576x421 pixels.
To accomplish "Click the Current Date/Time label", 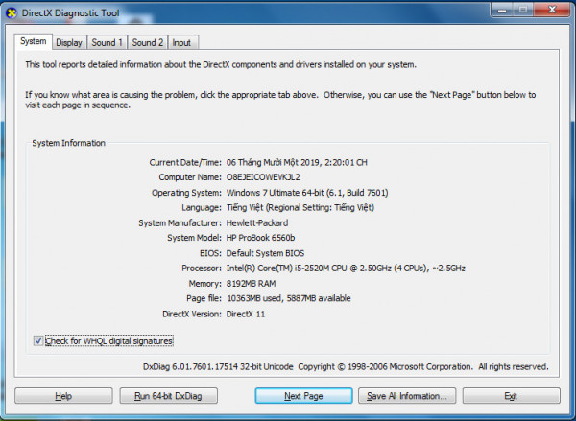I will (185, 163).
